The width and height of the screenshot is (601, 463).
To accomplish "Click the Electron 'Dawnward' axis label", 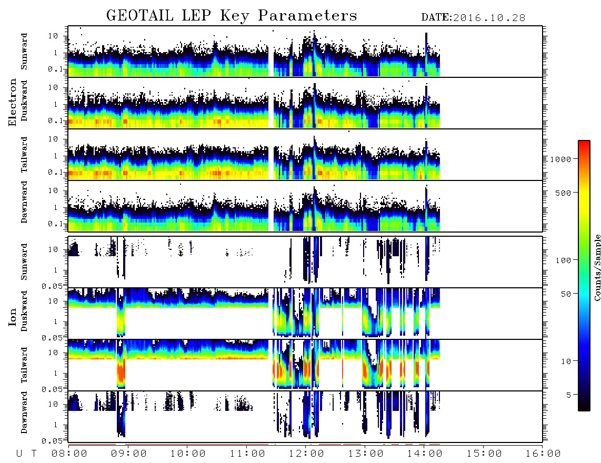I will click(24, 202).
